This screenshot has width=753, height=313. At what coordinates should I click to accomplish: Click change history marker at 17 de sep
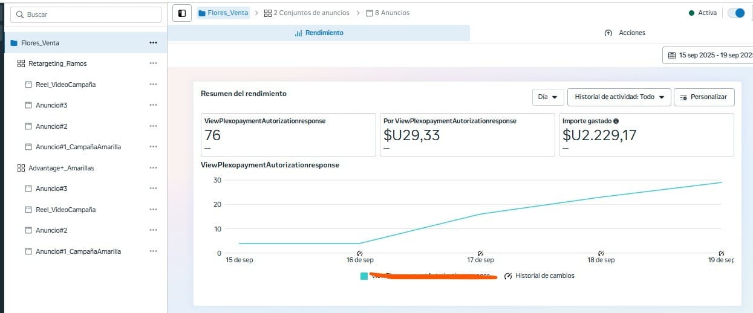[480, 253]
